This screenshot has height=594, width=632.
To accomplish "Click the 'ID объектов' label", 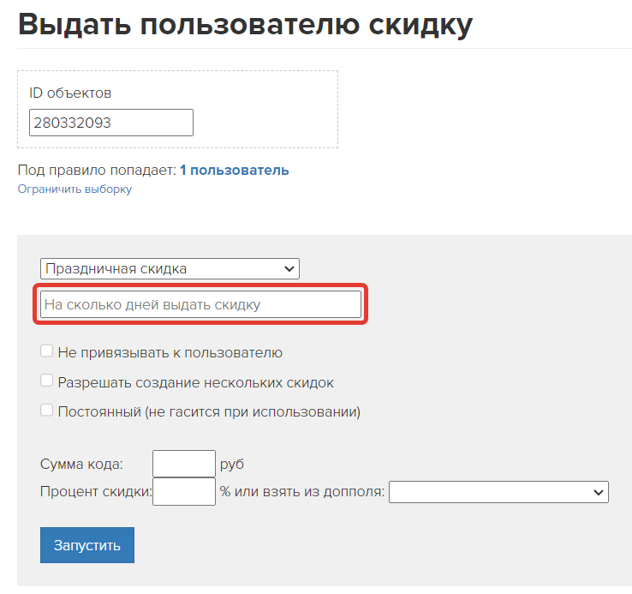I will [70, 93].
